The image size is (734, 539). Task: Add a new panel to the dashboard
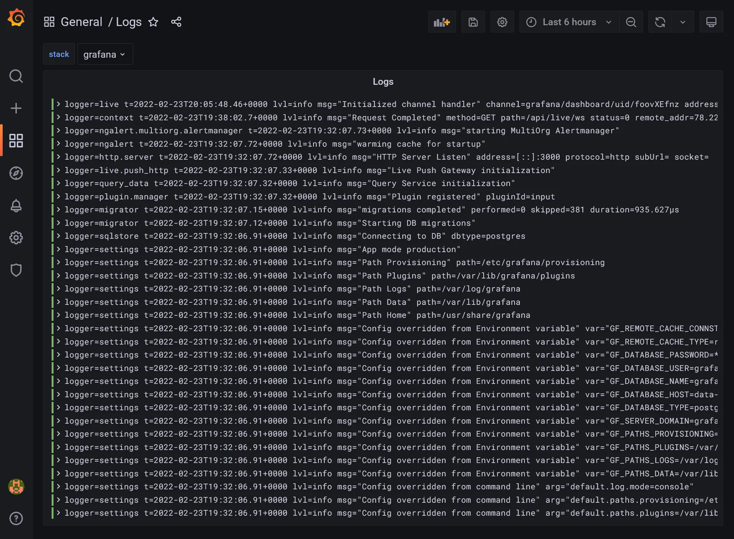tap(442, 22)
